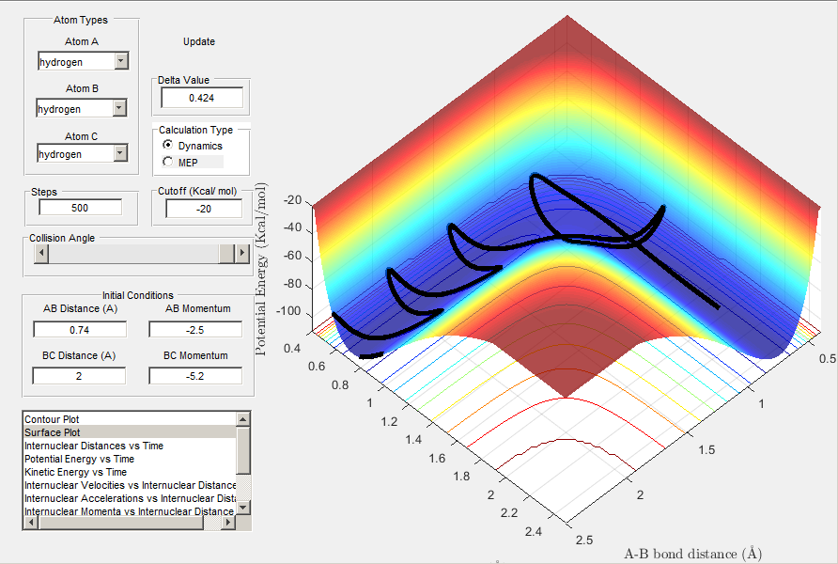Click the plot list scroll down arrow

point(243,508)
